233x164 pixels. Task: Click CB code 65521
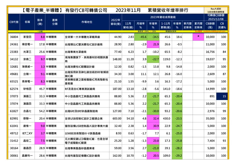click(14, 82)
